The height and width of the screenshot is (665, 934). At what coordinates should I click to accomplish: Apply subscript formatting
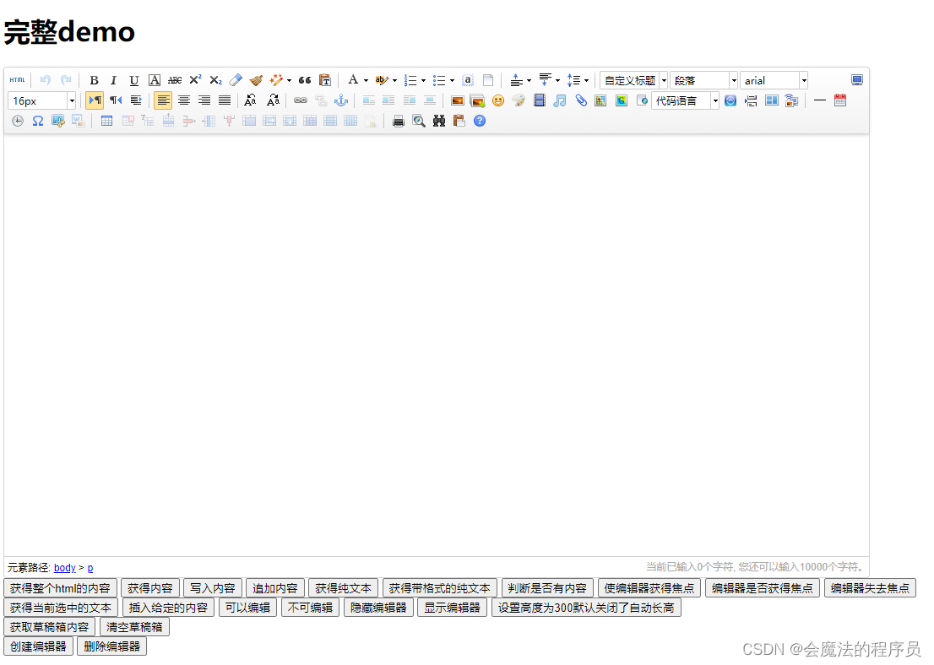215,80
